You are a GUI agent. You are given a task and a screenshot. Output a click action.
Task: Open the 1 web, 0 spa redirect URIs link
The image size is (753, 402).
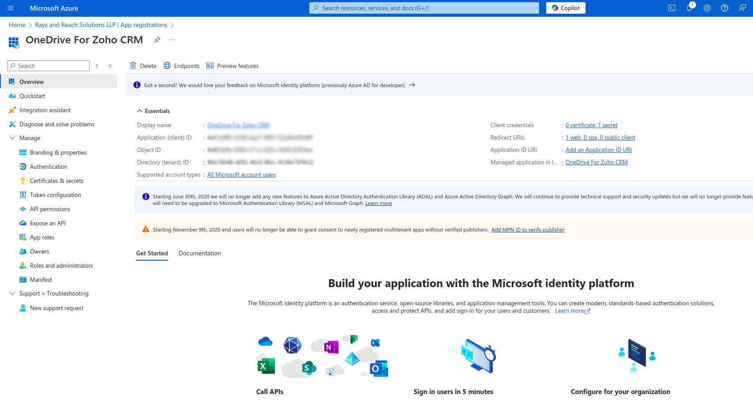pos(600,138)
